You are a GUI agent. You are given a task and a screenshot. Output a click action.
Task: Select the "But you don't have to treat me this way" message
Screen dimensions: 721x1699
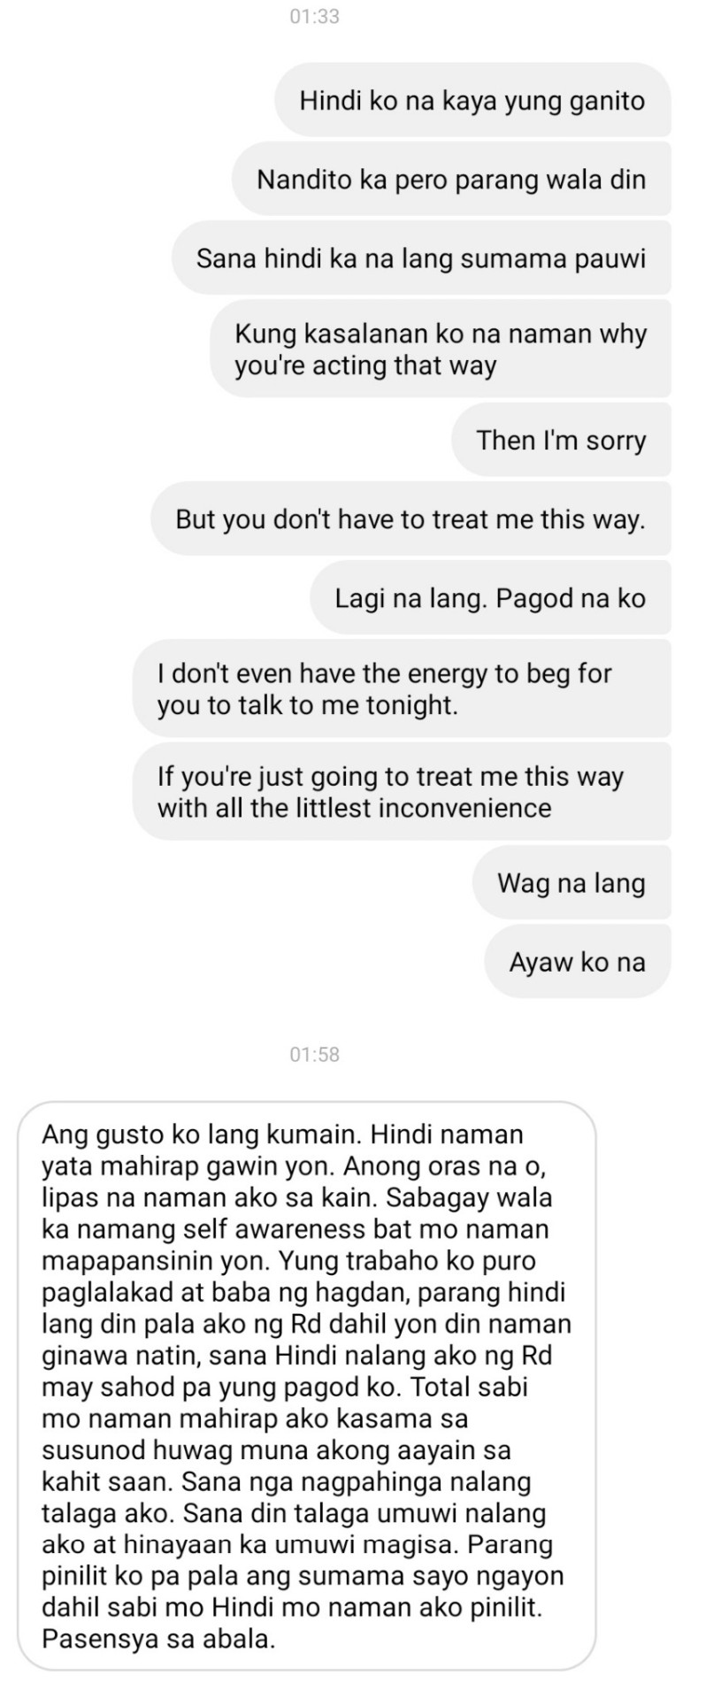(410, 519)
